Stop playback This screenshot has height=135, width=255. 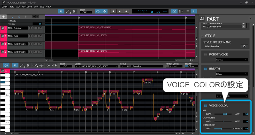click(113, 11)
